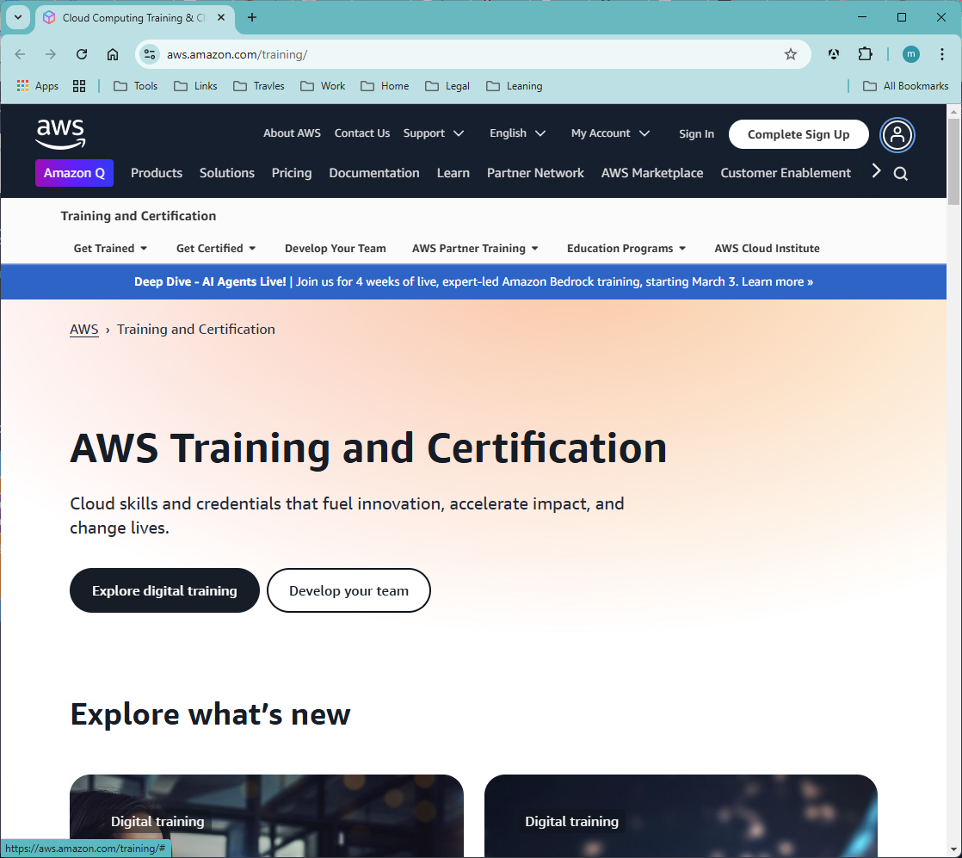Open the Learn menu

453,173
